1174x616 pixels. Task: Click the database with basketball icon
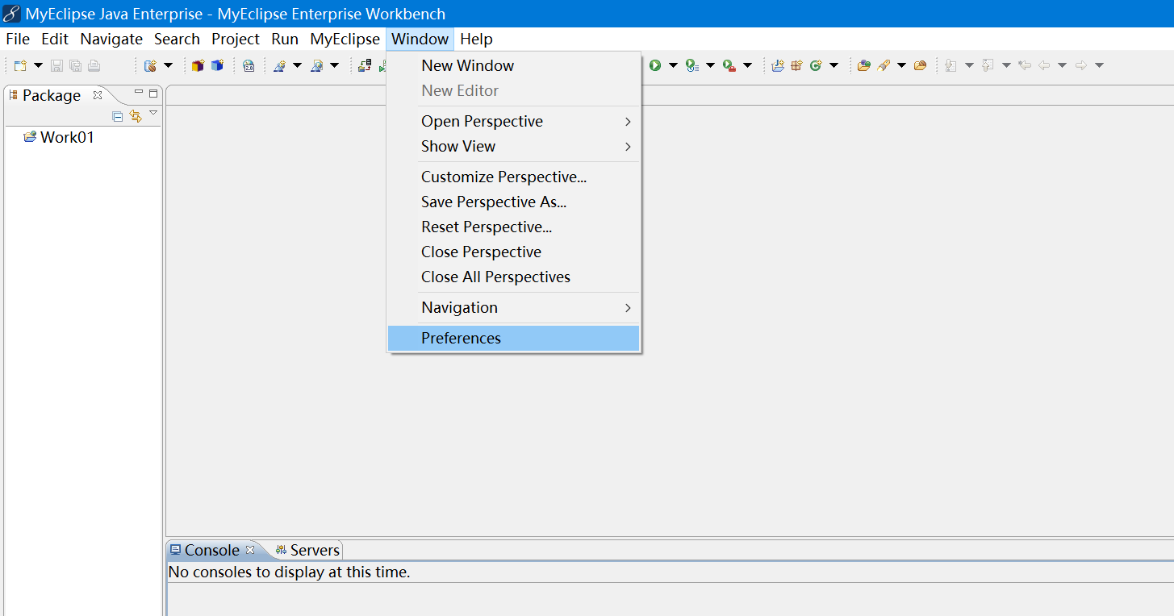150,66
